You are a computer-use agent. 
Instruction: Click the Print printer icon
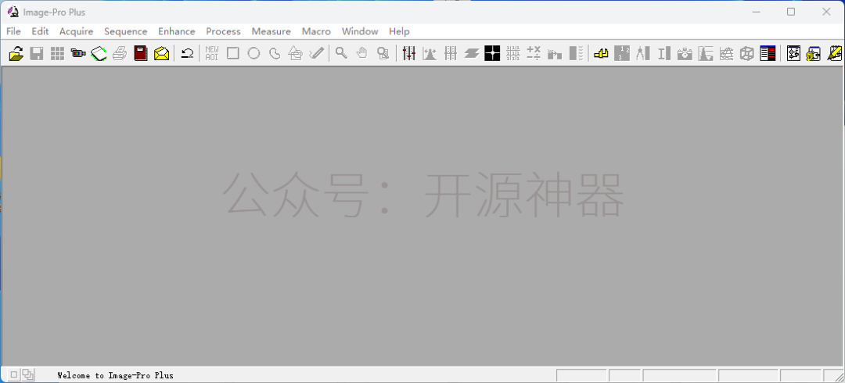[x=120, y=53]
